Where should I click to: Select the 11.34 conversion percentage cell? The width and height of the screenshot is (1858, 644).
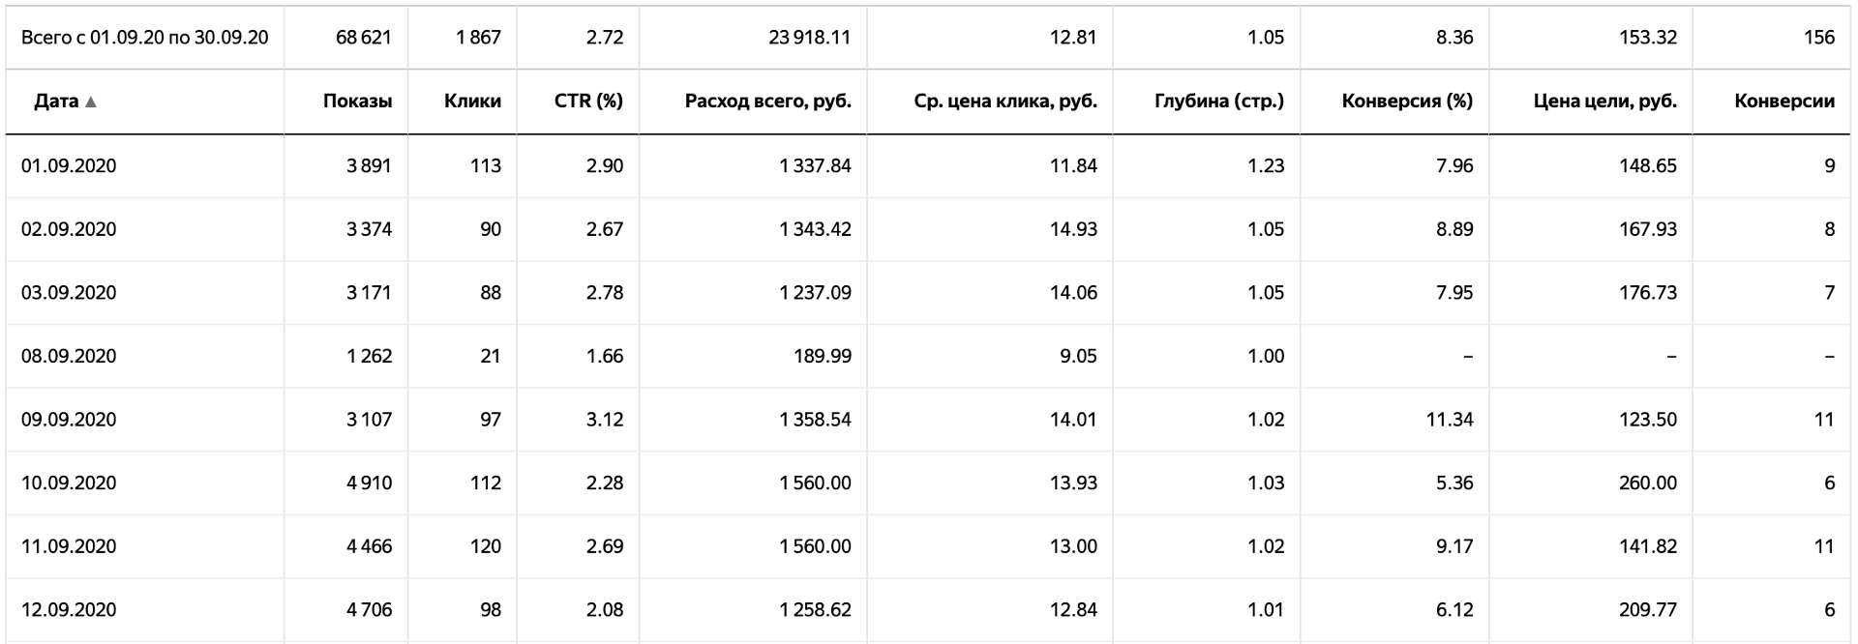[x=1450, y=419]
